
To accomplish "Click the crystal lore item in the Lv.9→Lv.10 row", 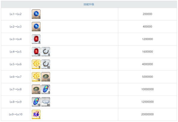I will (x=36, y=115).
